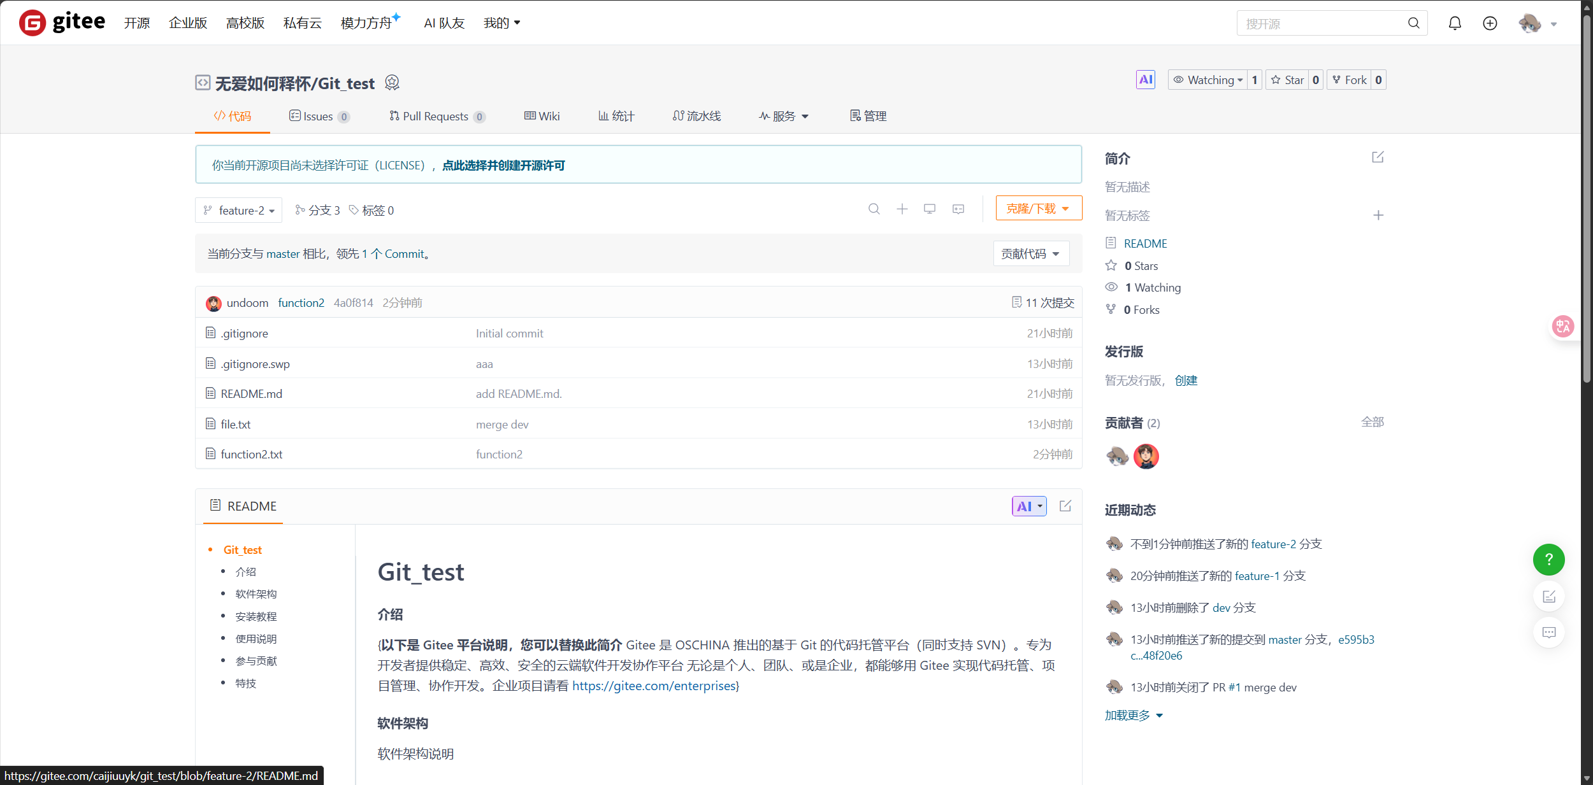Expand the 贡献代码 dropdown
Screen dimensions: 1593x785
point(1030,253)
